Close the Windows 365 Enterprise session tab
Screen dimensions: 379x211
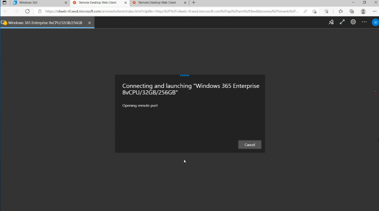tap(90, 23)
